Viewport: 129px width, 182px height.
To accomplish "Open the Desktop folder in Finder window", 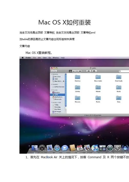I will coord(78,78).
